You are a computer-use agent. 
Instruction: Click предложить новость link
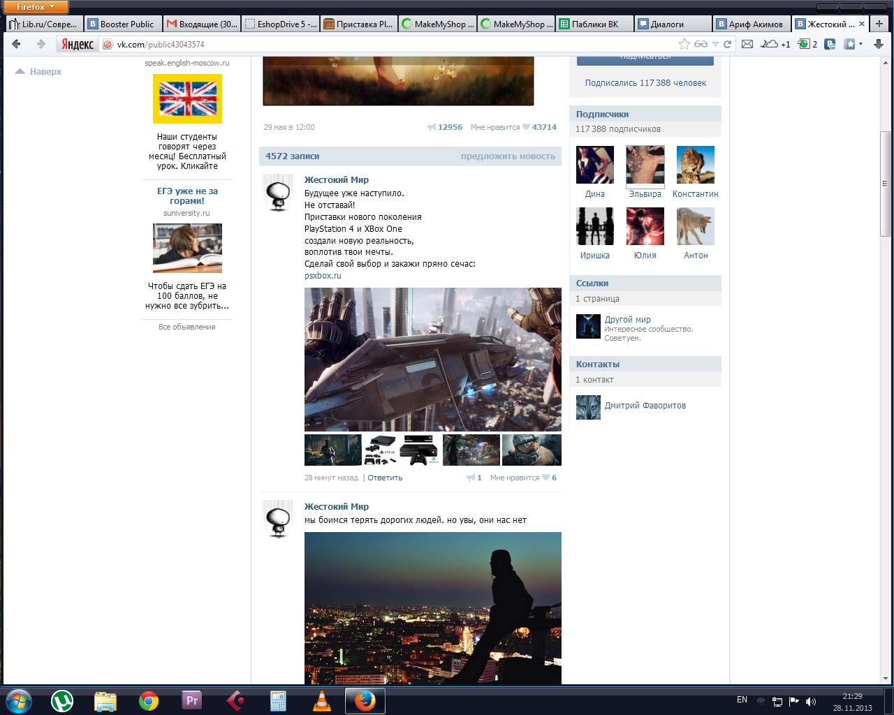pos(508,156)
